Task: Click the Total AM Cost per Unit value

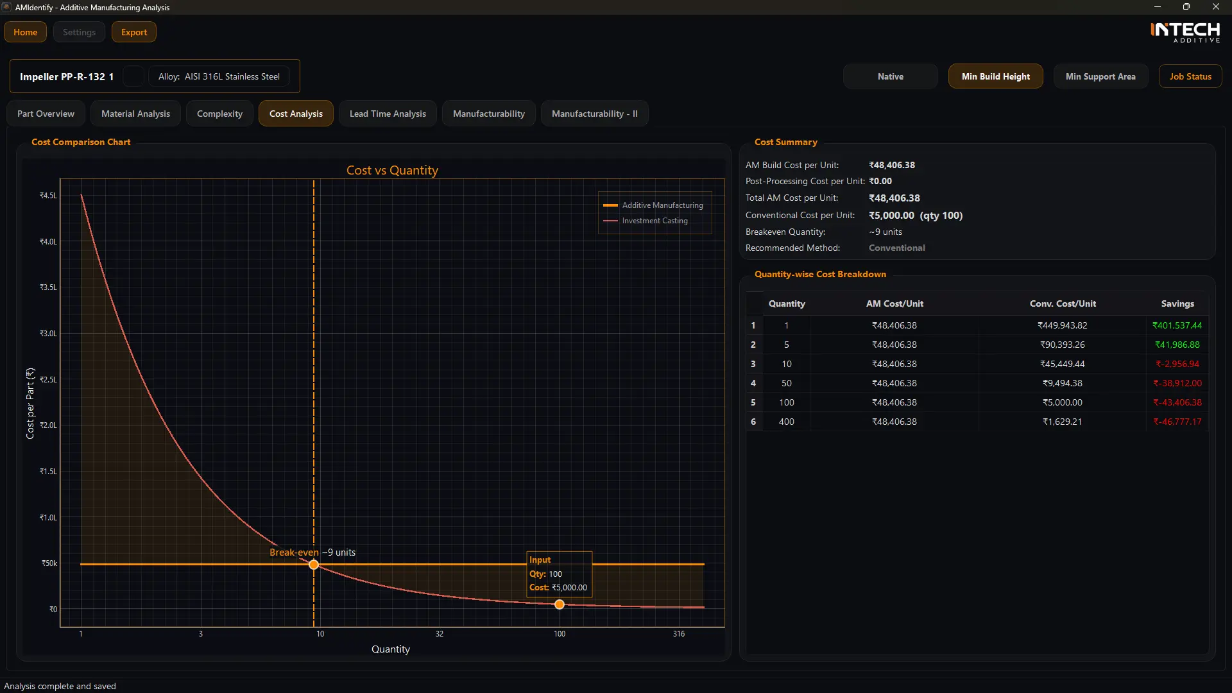Action: [x=894, y=198]
